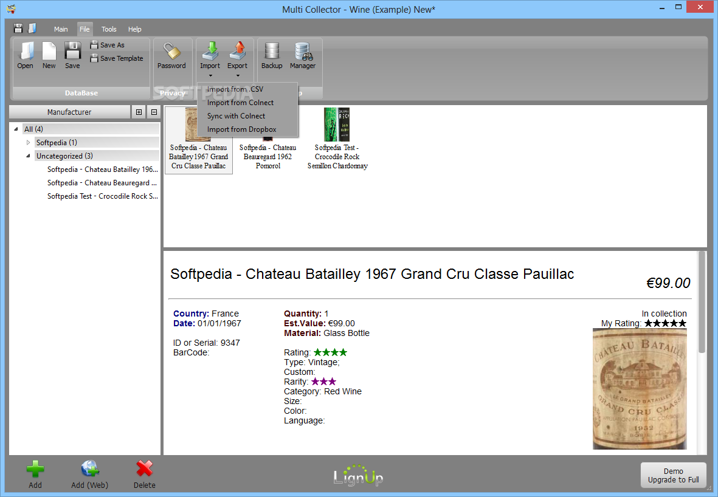The height and width of the screenshot is (497, 718).
Task: Expand the Export dropdown arrow
Action: [238, 75]
